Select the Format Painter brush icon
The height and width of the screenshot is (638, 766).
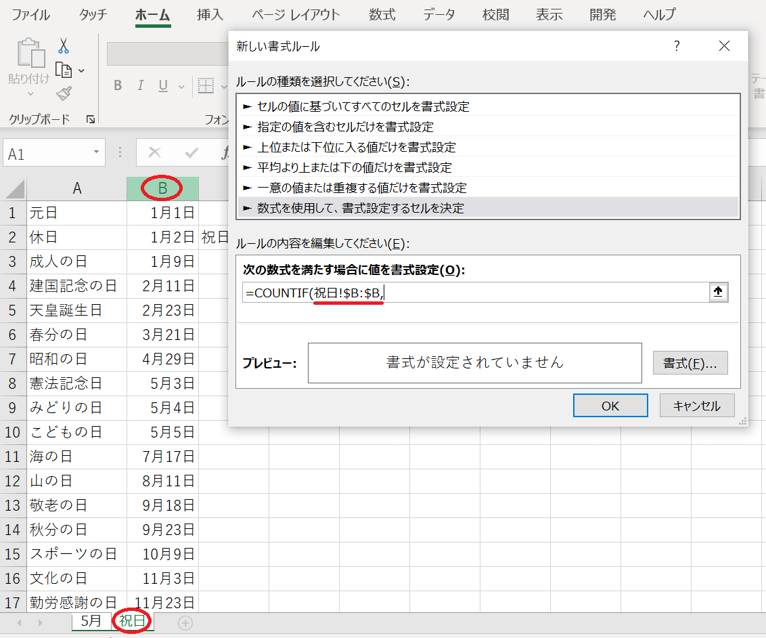coord(64,93)
